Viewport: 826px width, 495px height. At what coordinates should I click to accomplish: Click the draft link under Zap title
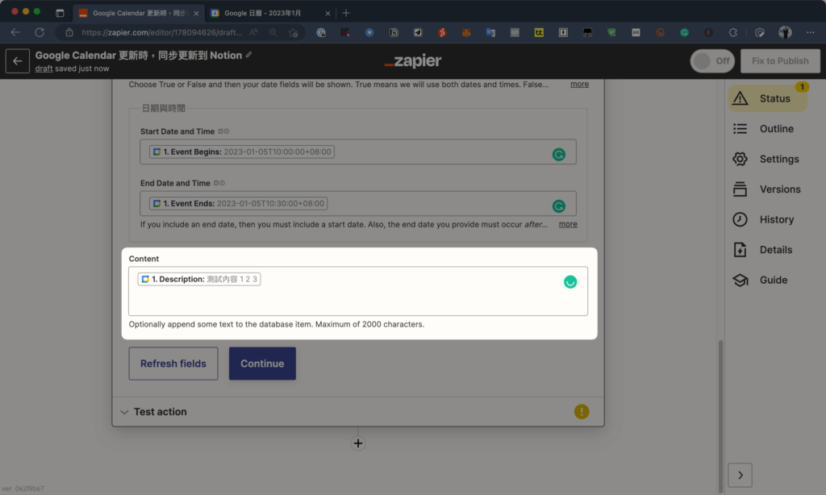click(44, 69)
